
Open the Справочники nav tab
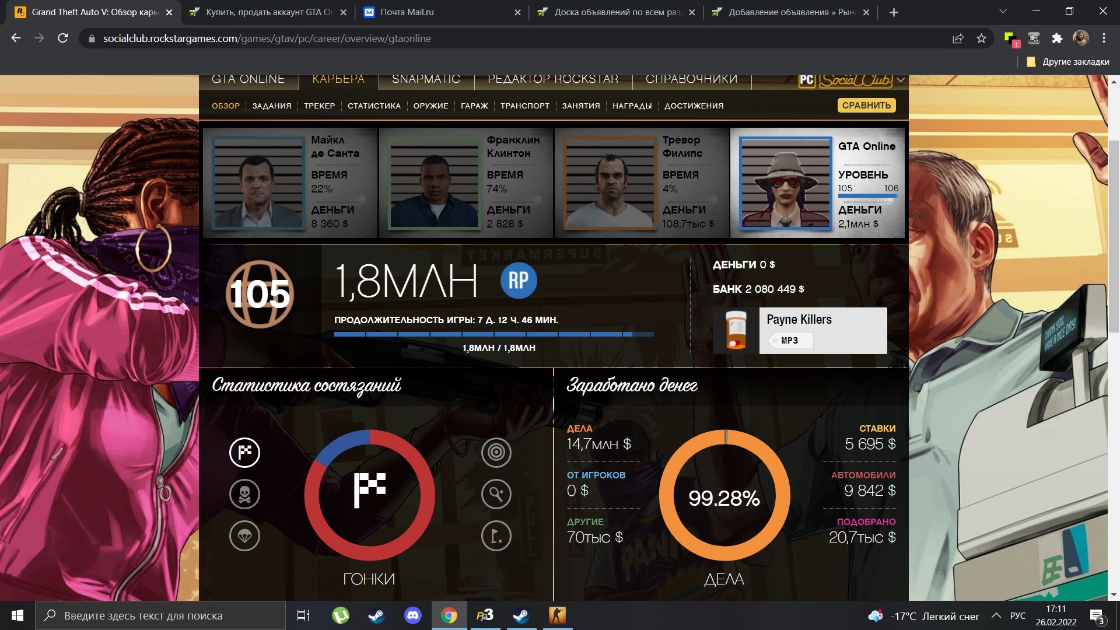click(691, 79)
